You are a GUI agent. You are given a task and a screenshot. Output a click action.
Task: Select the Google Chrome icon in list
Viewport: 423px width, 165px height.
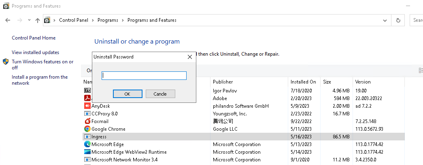click(87, 129)
